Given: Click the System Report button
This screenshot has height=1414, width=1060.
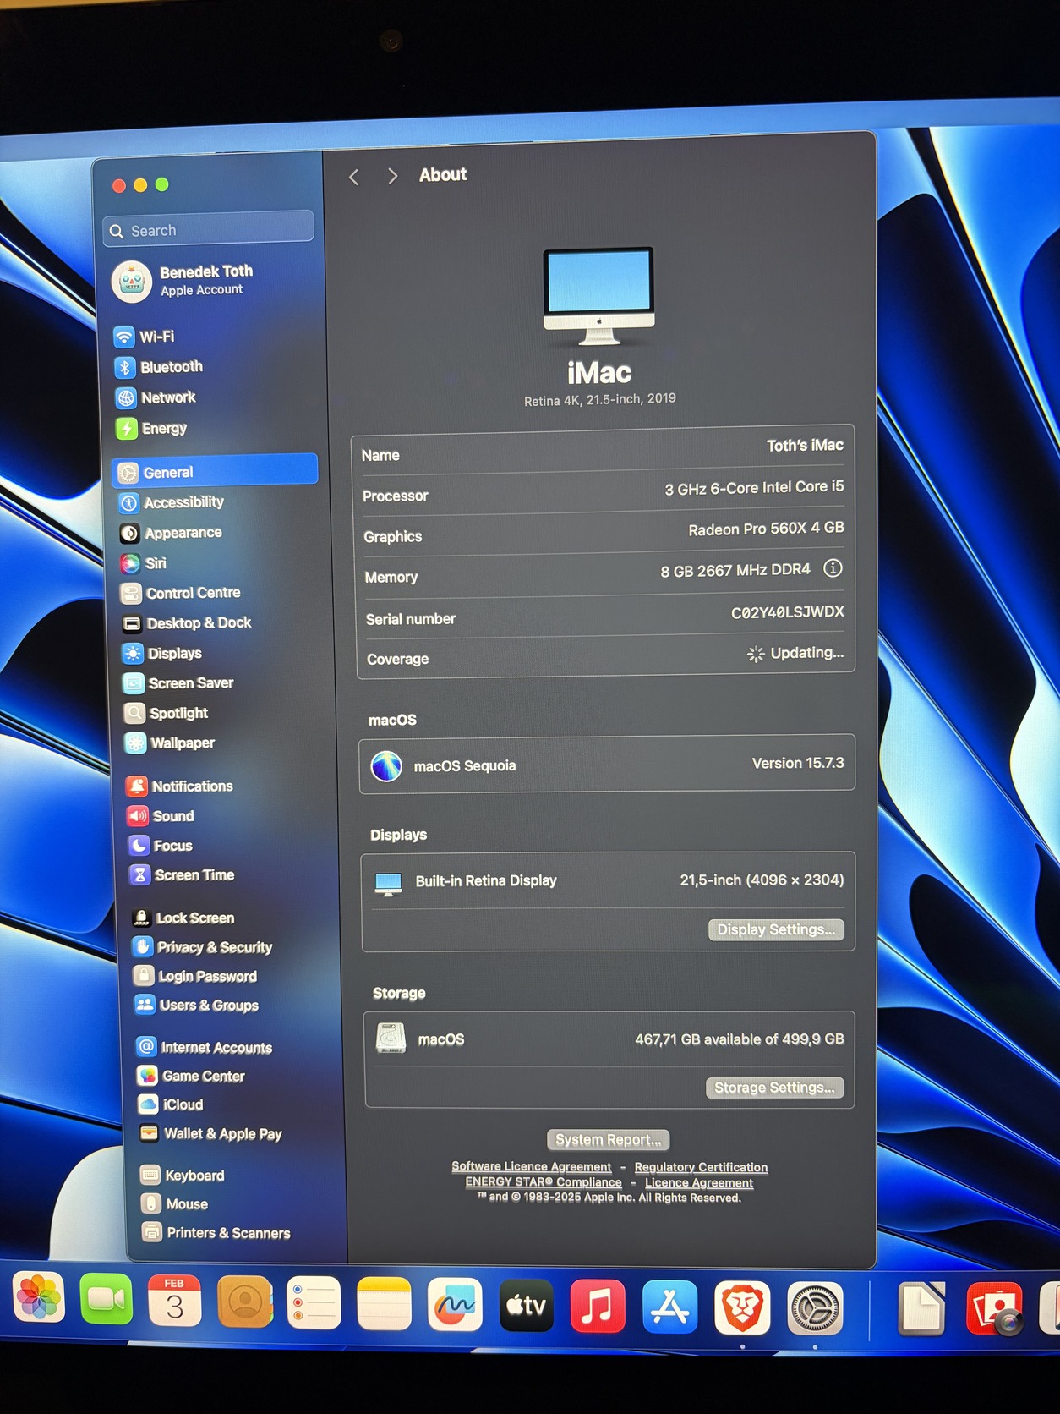Looking at the screenshot, I should pyautogui.click(x=609, y=1140).
